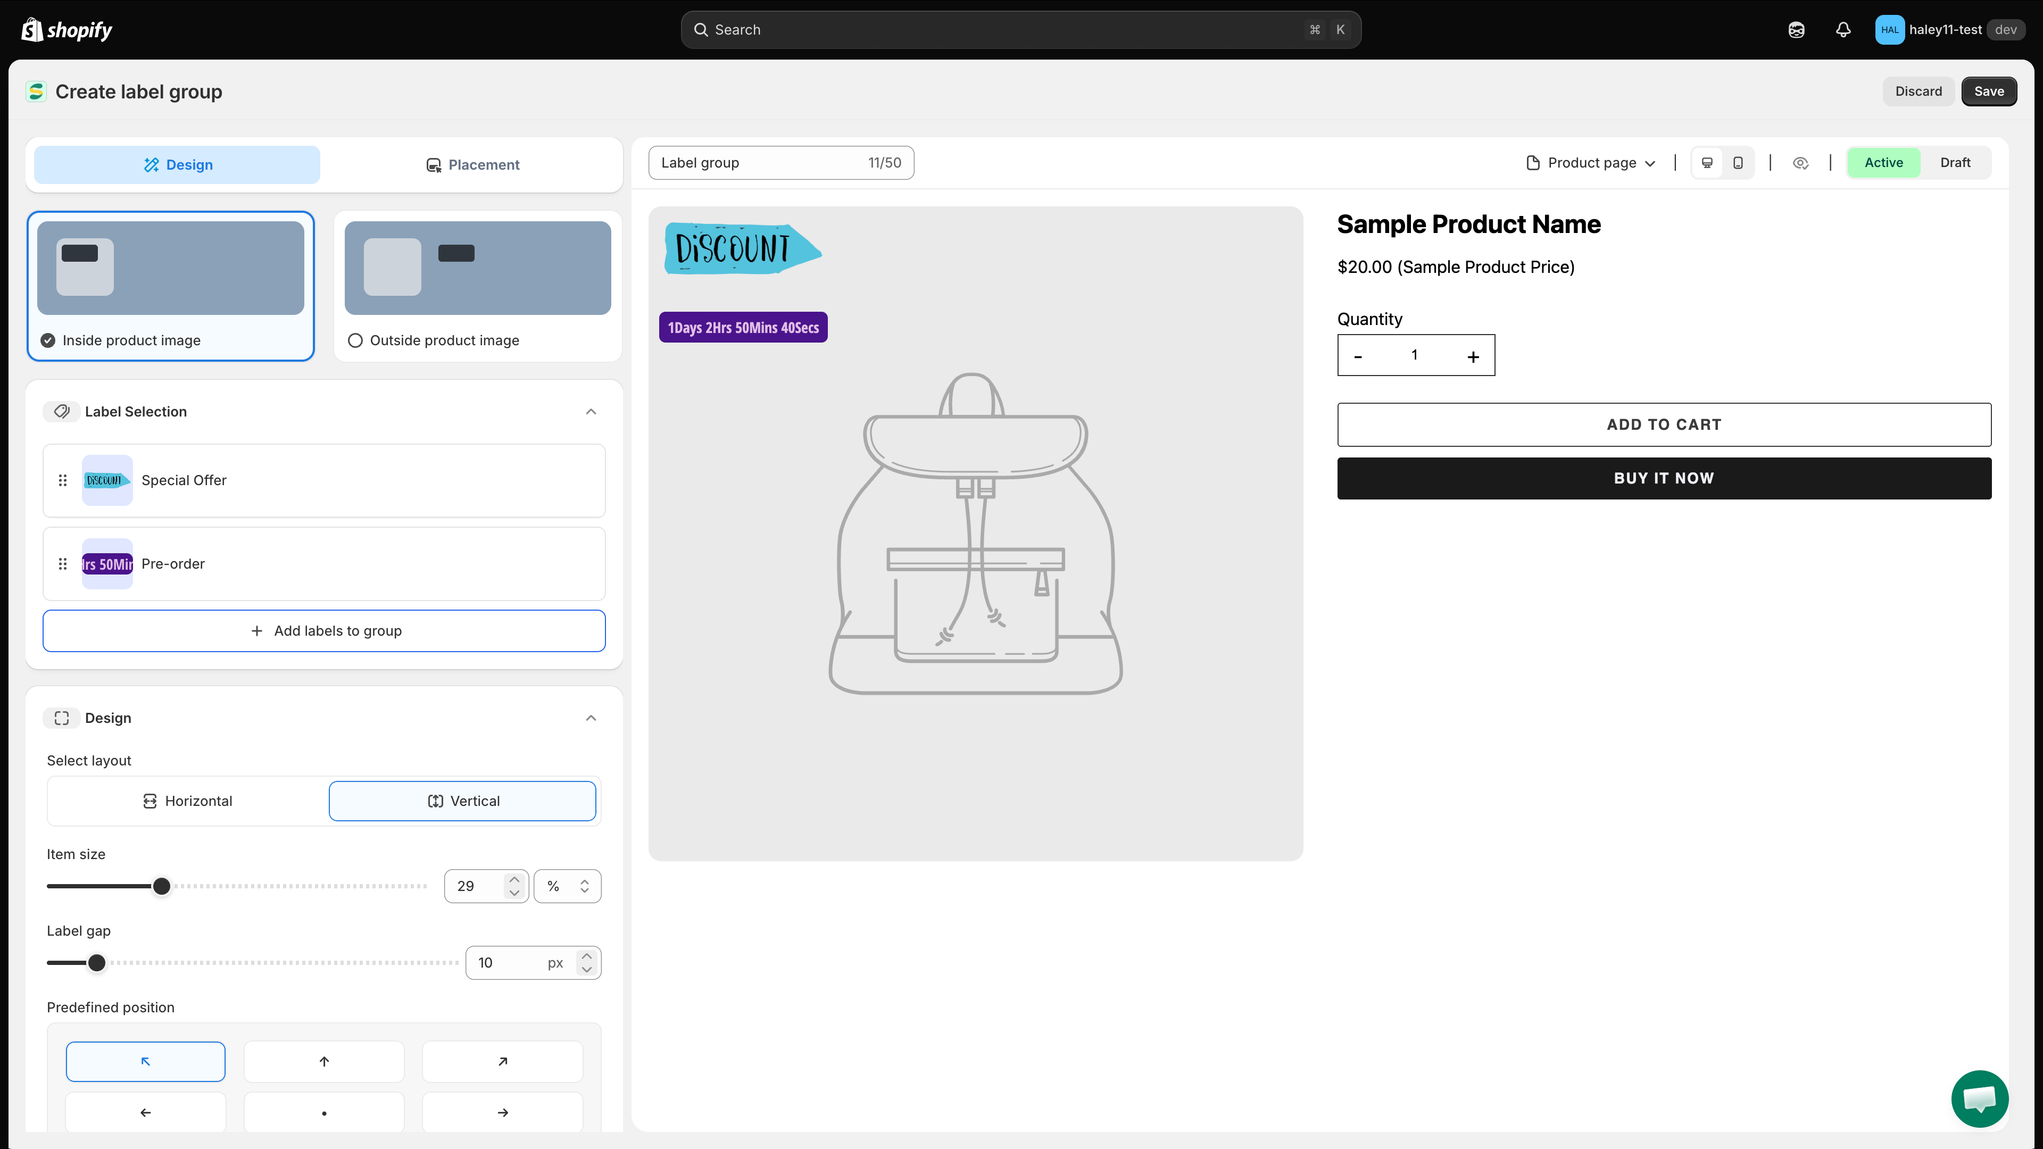Image resolution: width=2043 pixels, height=1149 pixels.
Task: Open the Sidekick assistant icon
Action: (x=1796, y=30)
